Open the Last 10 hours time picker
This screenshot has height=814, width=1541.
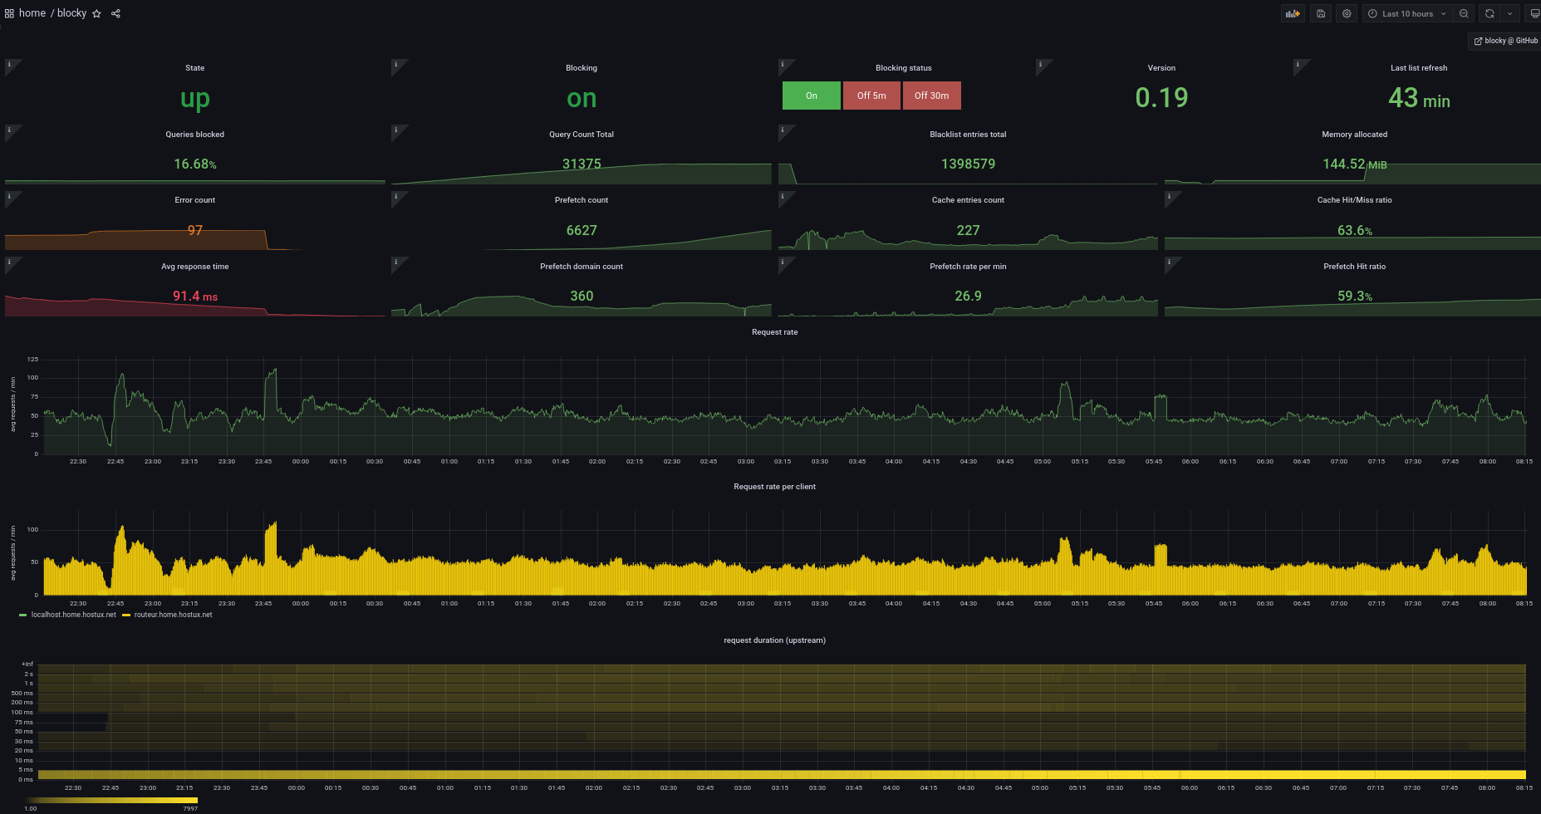click(1407, 13)
